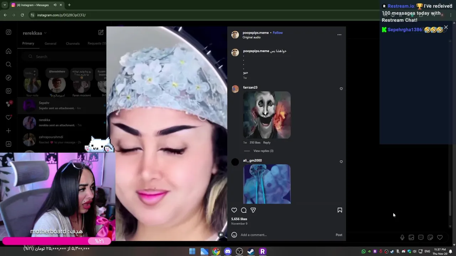Click the Create plus icon in sidebar
The width and height of the screenshot is (456, 256).
point(9,130)
